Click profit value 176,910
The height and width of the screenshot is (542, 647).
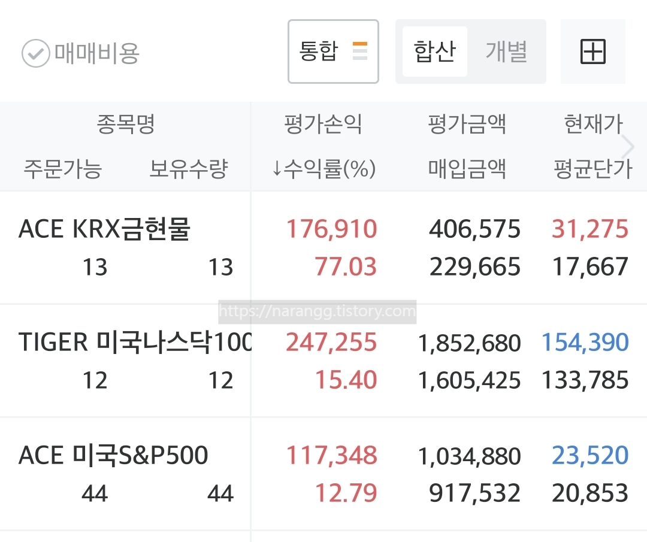click(x=332, y=229)
